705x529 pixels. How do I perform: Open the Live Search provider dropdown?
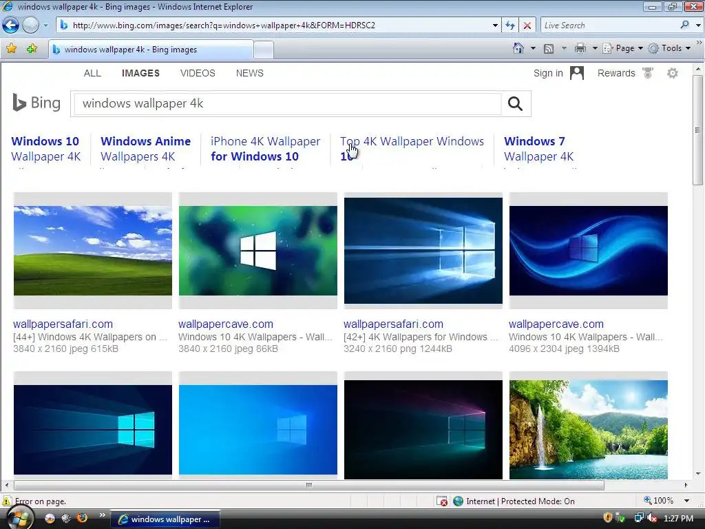coord(698,25)
